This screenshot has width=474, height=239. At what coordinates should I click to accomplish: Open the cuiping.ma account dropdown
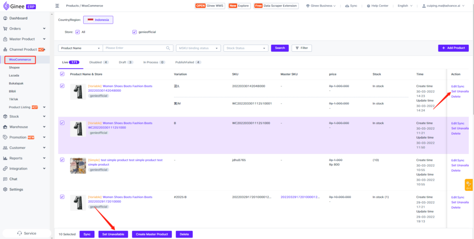pyautogui.click(x=443, y=6)
